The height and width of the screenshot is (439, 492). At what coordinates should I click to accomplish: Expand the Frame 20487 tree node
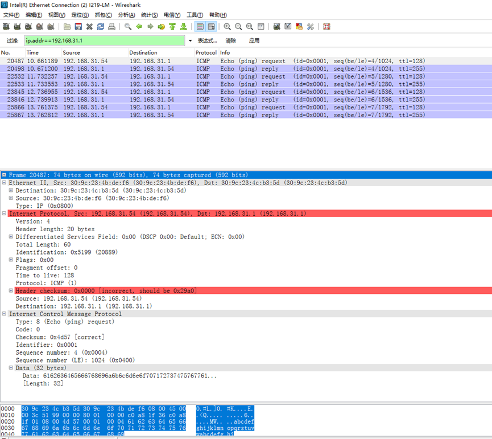click(4, 175)
